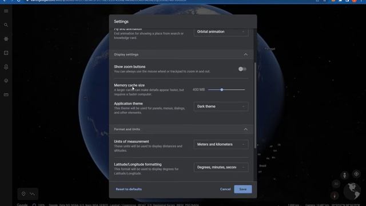Screen dimensions: 366x206
Task: Click the Pegman Street View icon
Action: (x=344, y=175)
